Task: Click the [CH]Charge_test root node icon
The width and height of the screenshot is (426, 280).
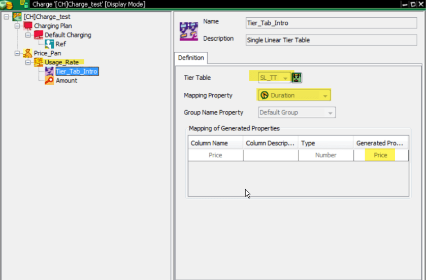Action: (17, 17)
